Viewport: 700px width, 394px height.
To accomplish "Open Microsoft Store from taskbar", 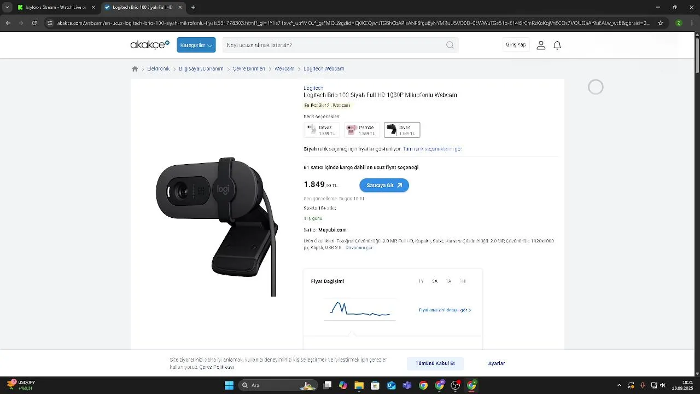I will pos(375,385).
